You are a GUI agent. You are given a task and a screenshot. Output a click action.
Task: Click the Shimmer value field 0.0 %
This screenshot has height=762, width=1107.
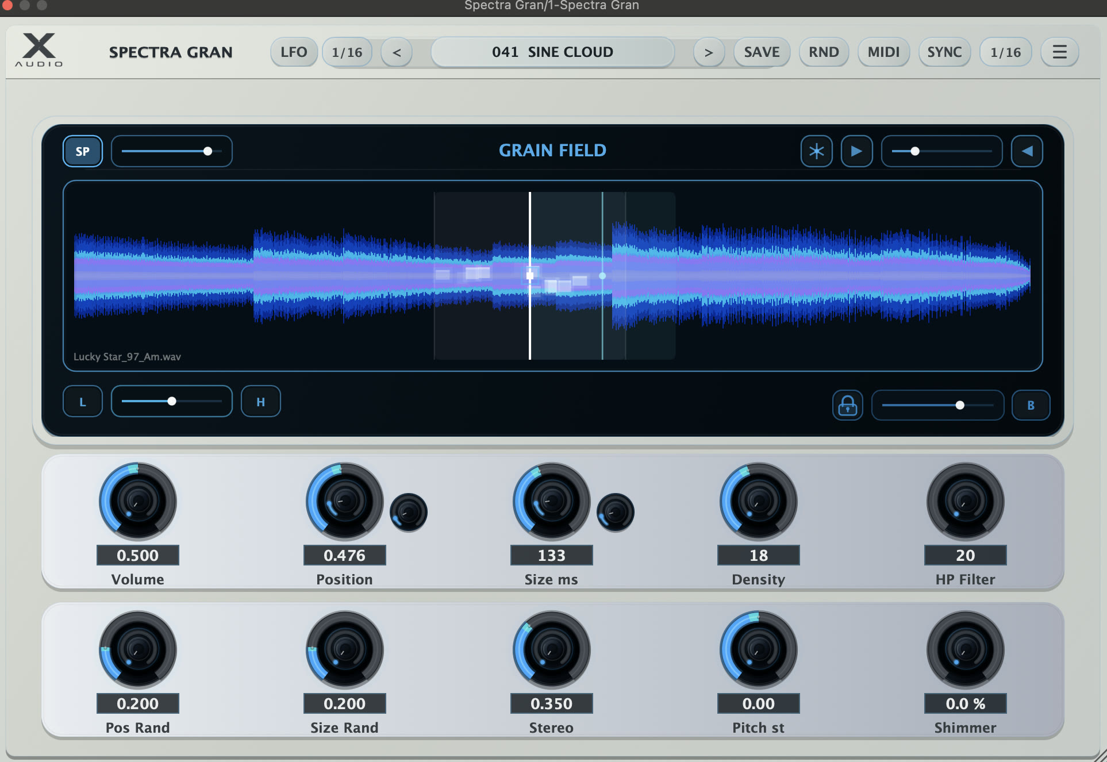[x=966, y=703]
